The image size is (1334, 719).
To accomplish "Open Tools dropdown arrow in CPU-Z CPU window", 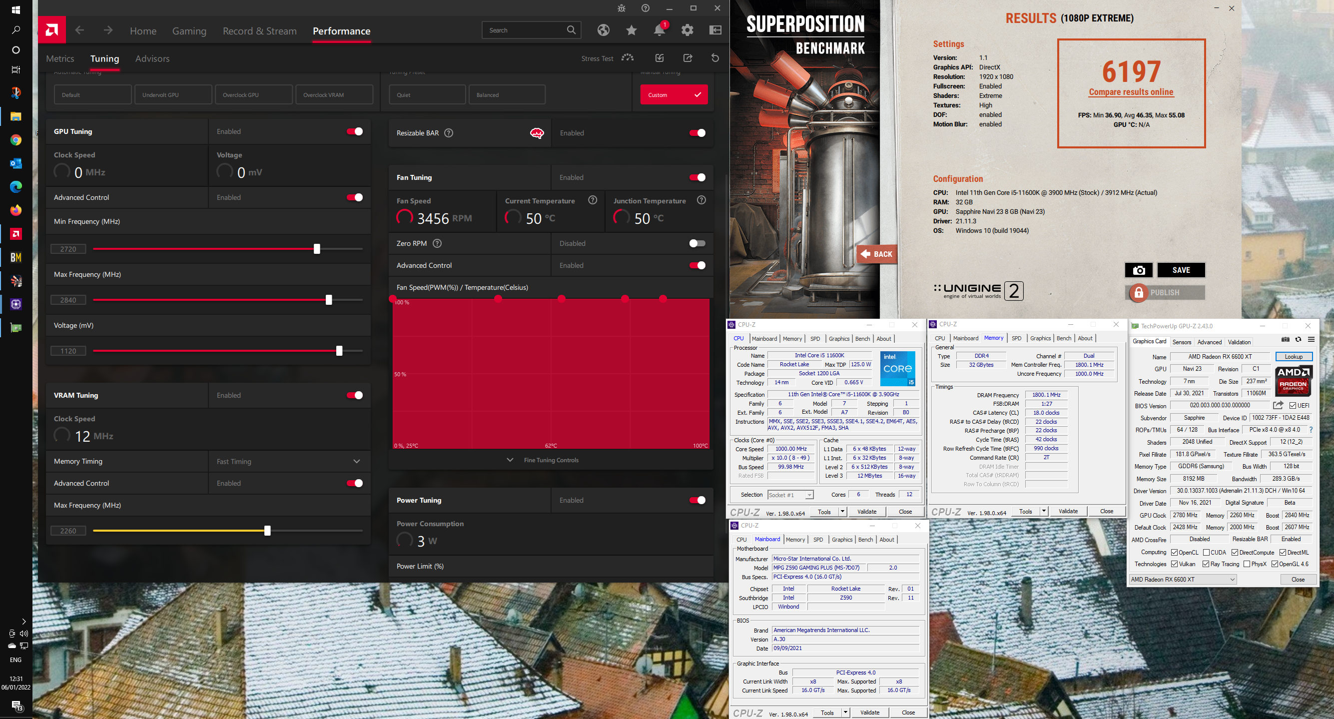I will click(x=842, y=512).
